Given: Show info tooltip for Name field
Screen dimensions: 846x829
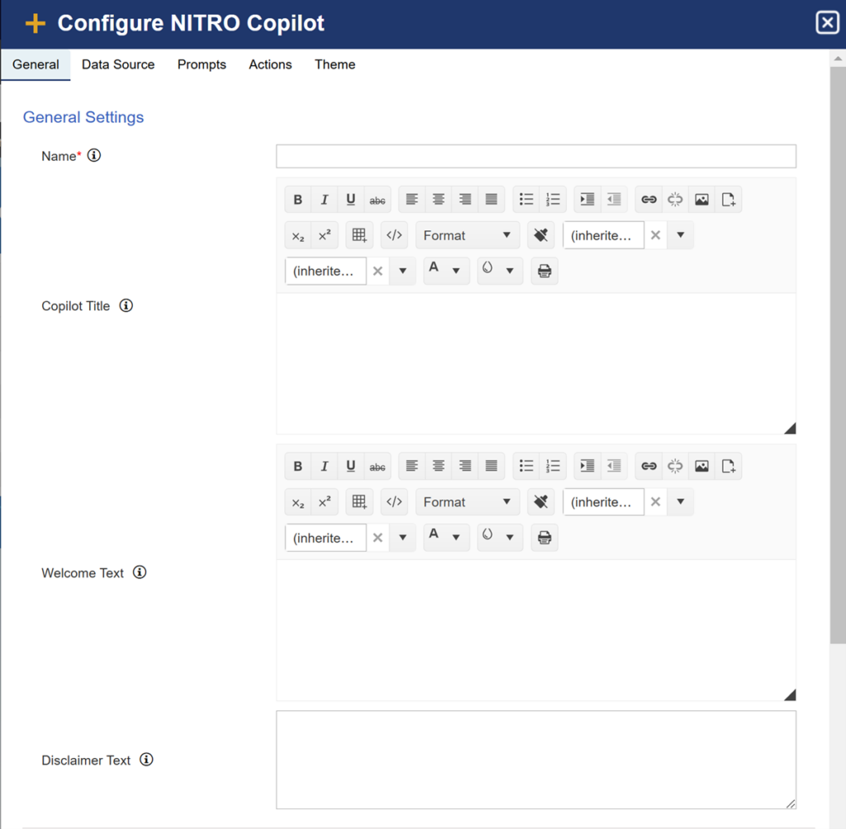Looking at the screenshot, I should coord(94,155).
